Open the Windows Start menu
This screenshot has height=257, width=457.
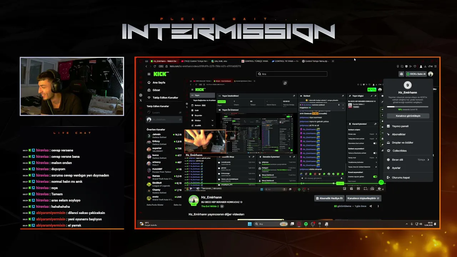(250, 224)
